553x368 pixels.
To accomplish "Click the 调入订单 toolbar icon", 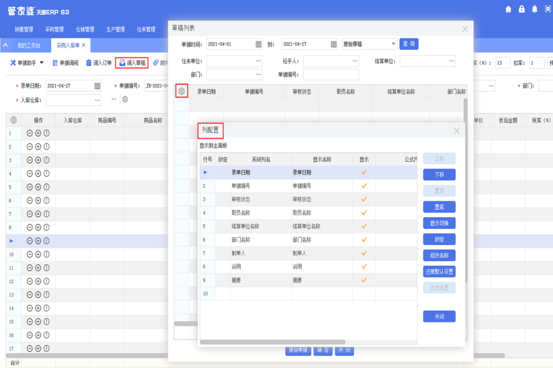I will click(89, 63).
